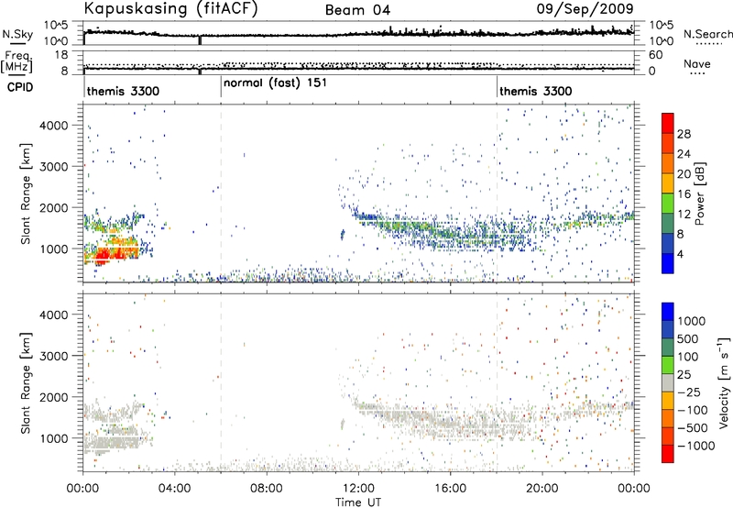Click the Power [dB] colorbar title
The height and width of the screenshot is (508, 733).
click(x=700, y=193)
